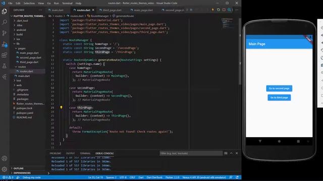This screenshot has height=181, width=323.
Task: Open the Flutter sidebar icon under Testing
Action: pos(5,77)
